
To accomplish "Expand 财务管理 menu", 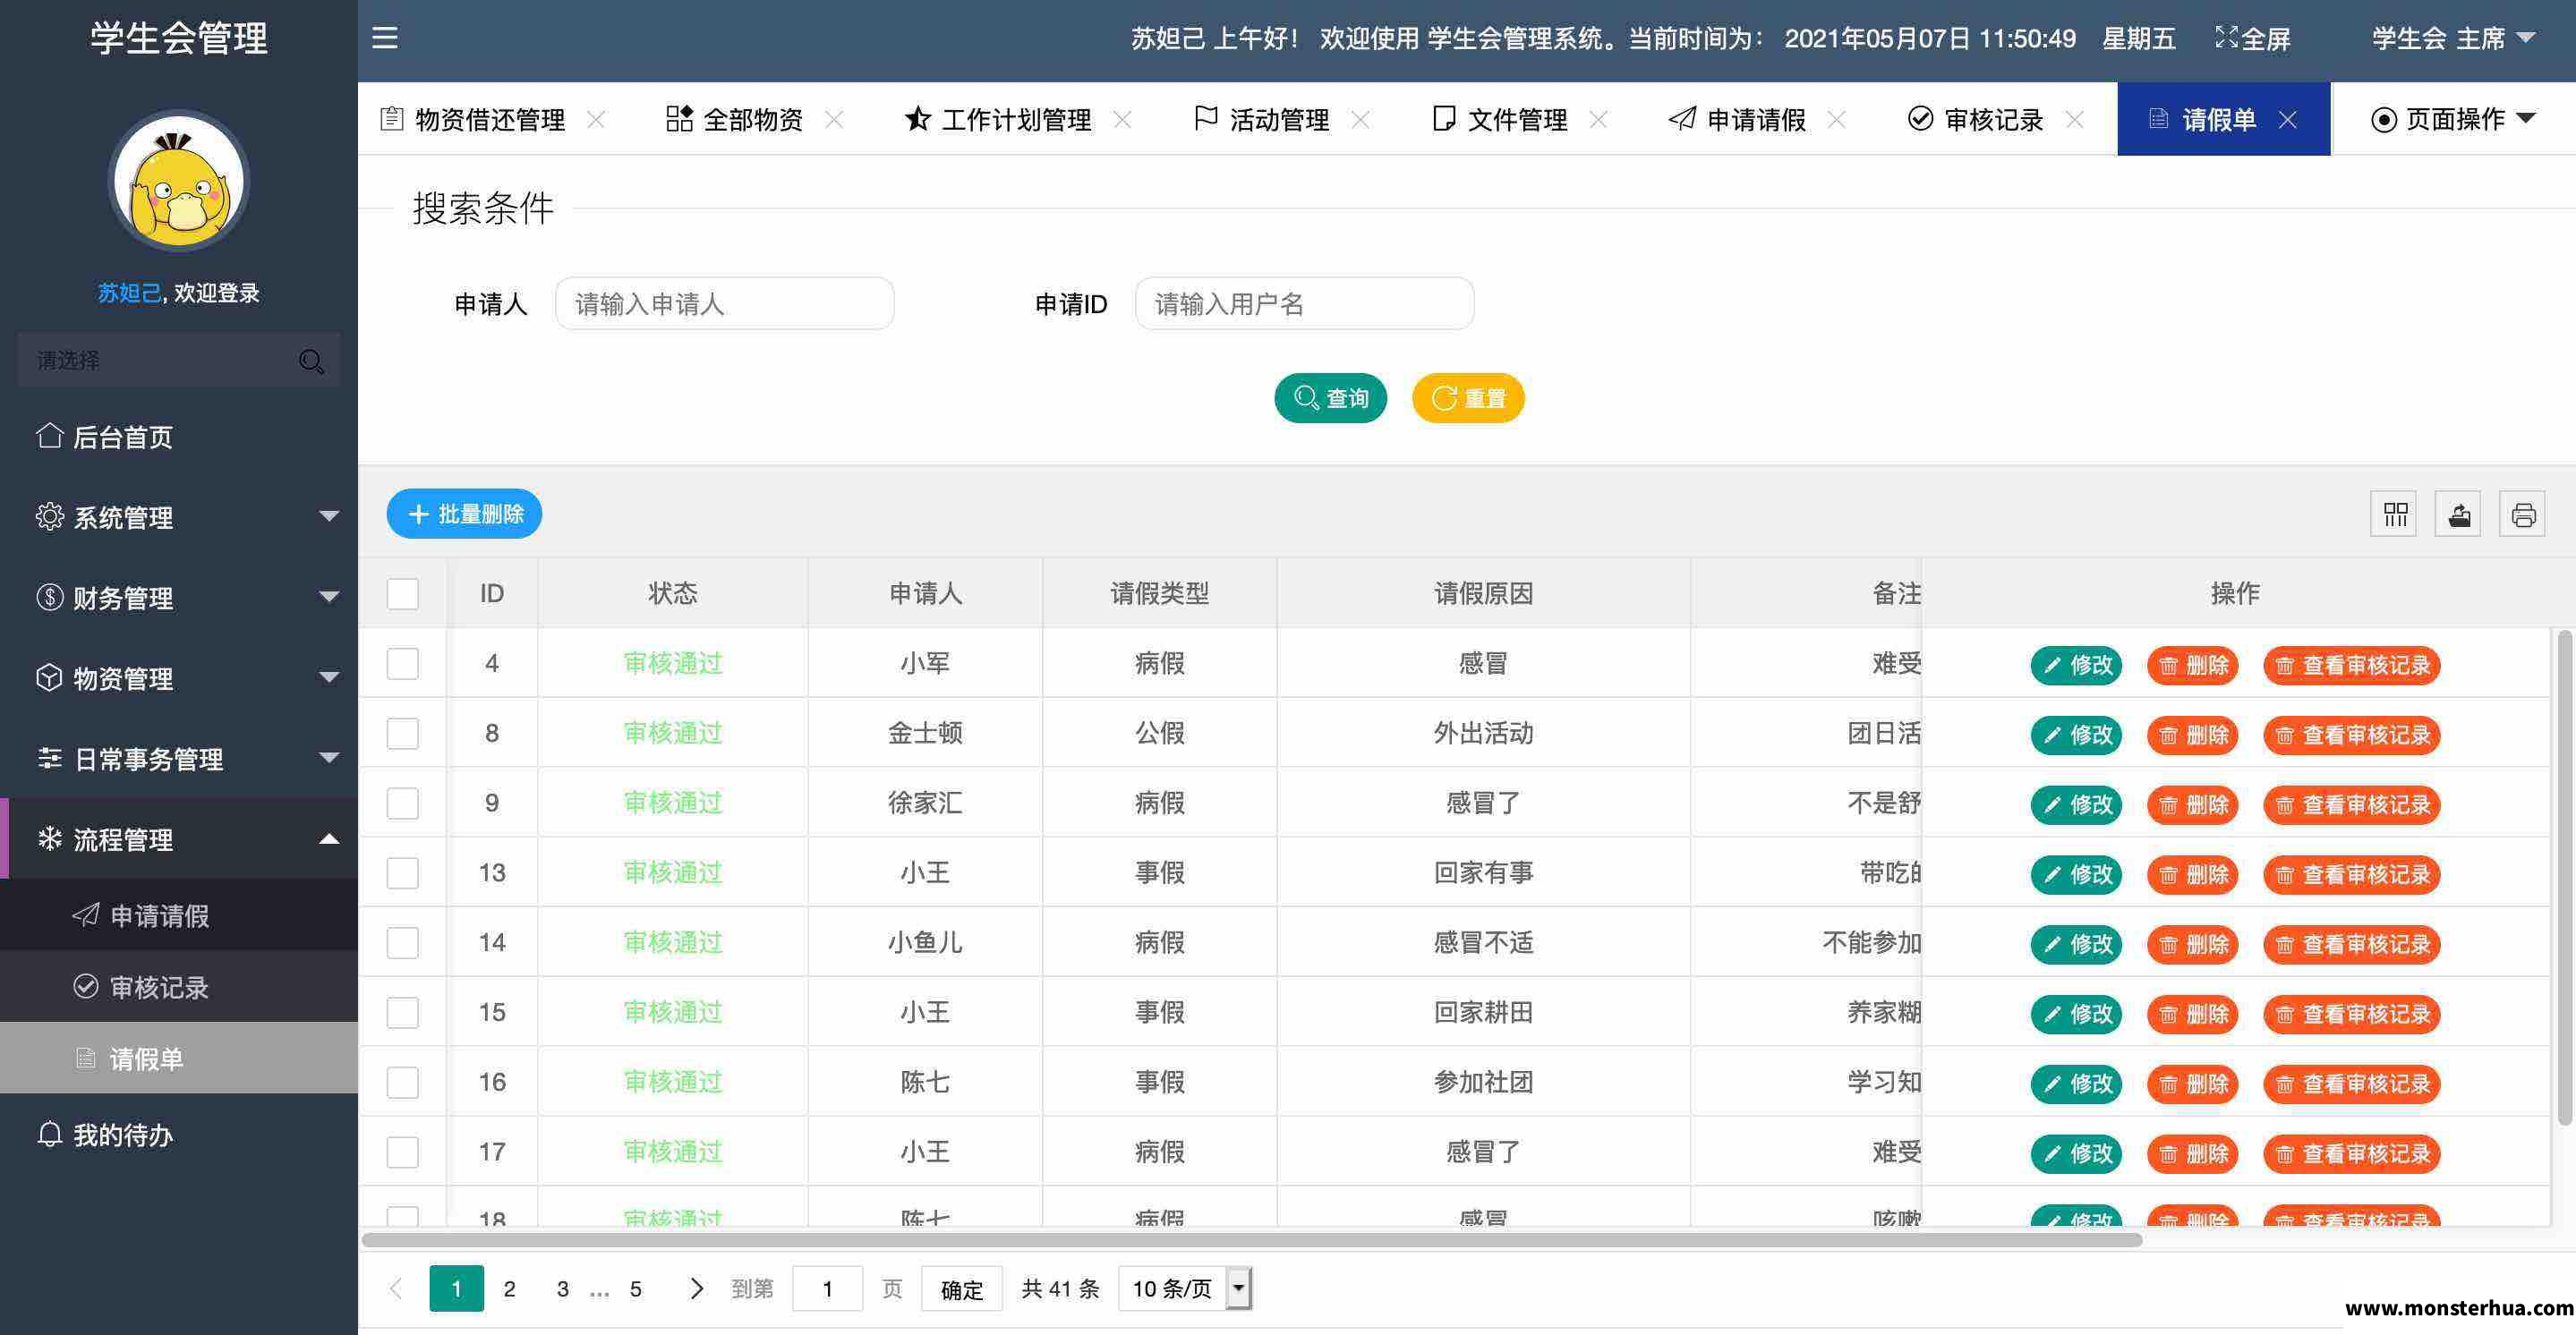I will [179, 597].
